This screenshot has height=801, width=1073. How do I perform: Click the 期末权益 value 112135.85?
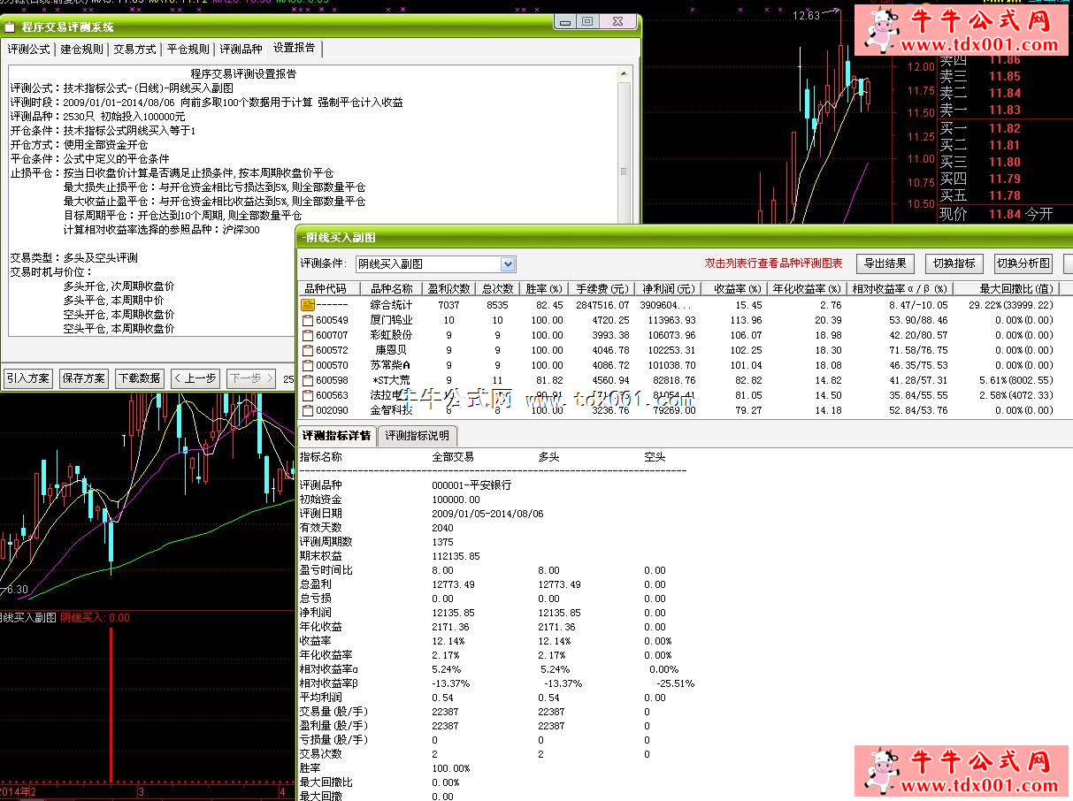[x=456, y=556]
